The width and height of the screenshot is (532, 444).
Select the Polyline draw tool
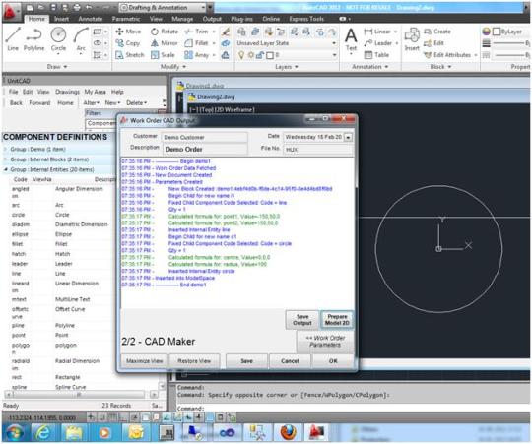33,39
